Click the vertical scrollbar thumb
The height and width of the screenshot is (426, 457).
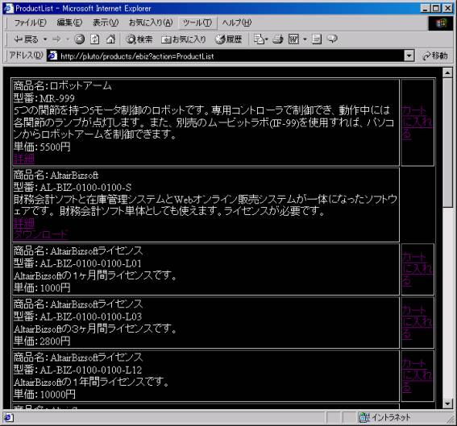tap(447, 143)
